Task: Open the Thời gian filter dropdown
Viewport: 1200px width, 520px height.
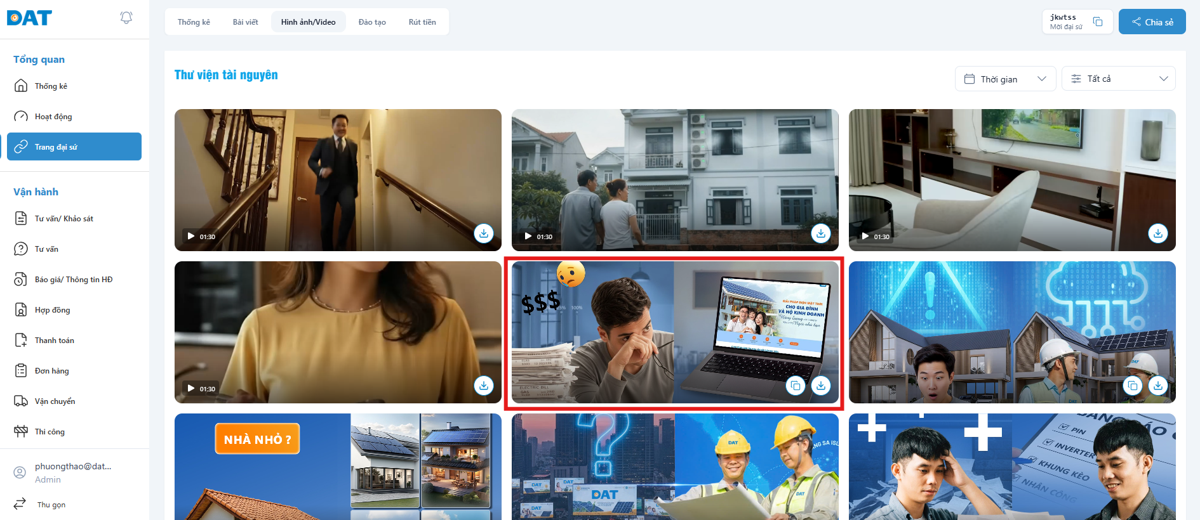Action: [1006, 79]
